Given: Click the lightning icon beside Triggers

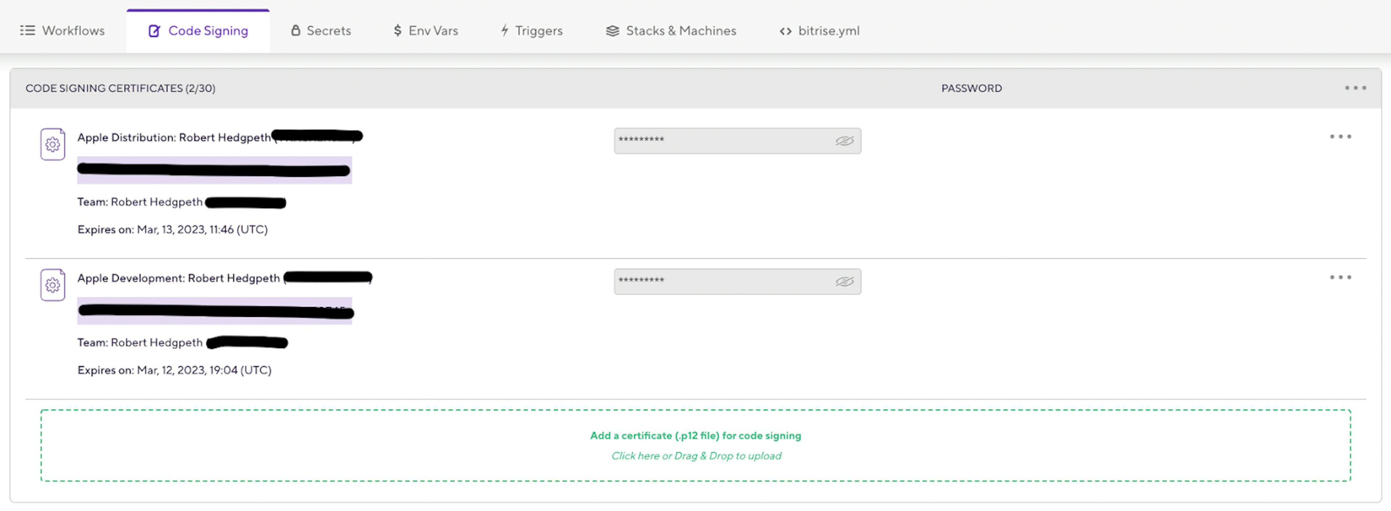Looking at the screenshot, I should click(x=504, y=31).
